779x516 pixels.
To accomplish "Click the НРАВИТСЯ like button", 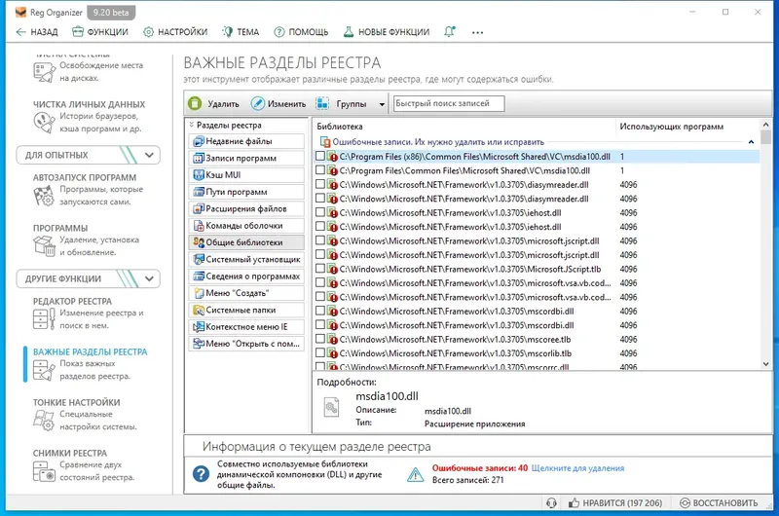I will pyautogui.click(x=615, y=503).
